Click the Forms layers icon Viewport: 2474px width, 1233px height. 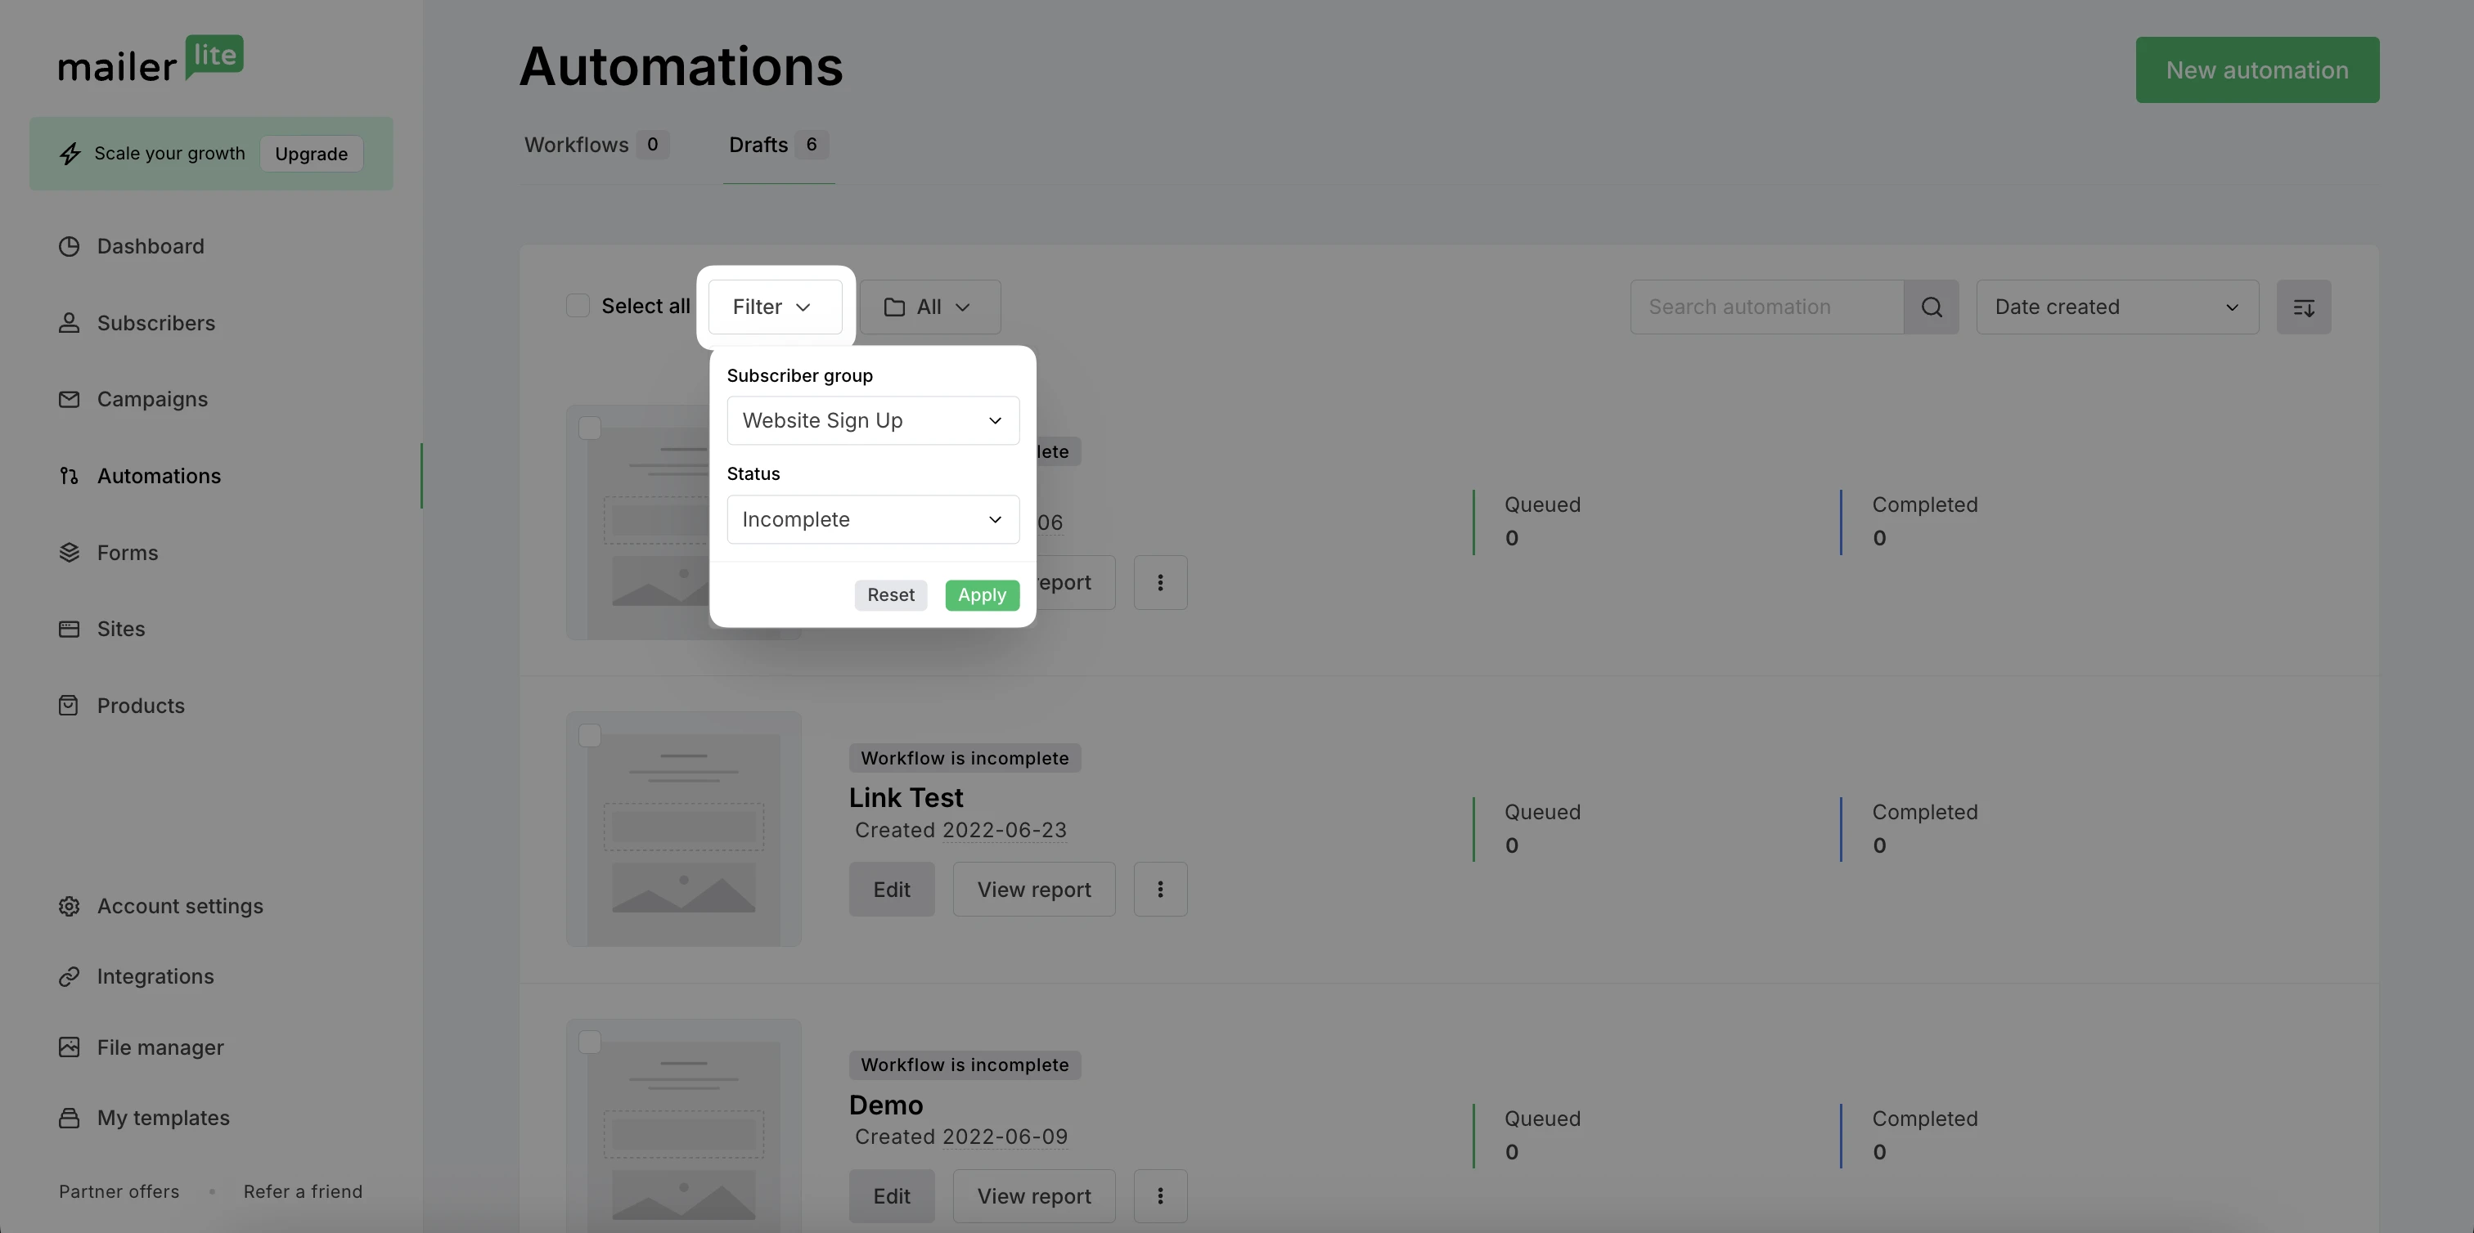point(70,553)
